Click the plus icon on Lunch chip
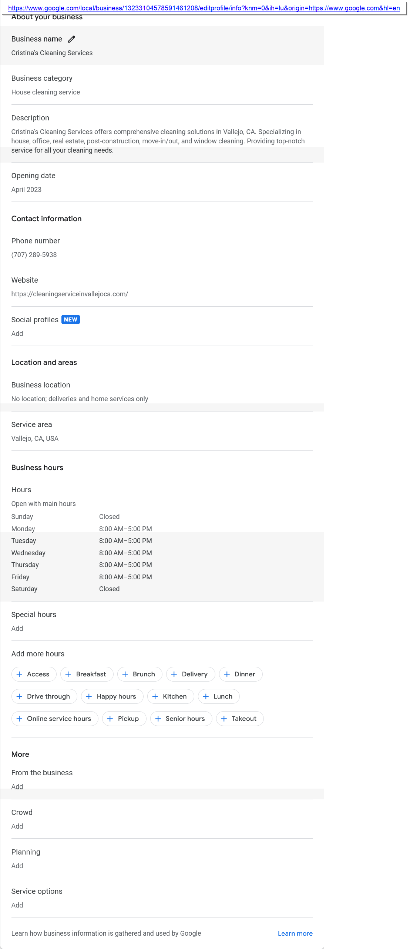 tap(206, 696)
